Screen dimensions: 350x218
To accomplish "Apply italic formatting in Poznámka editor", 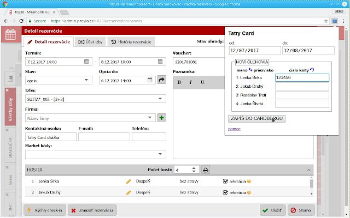I will tap(191, 82).
